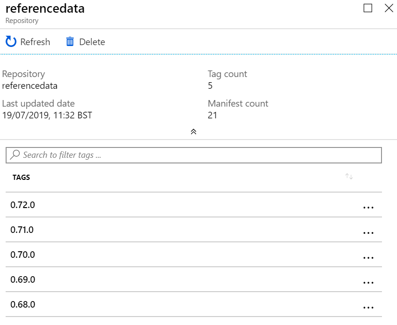Click the Delete trash icon

tap(70, 41)
